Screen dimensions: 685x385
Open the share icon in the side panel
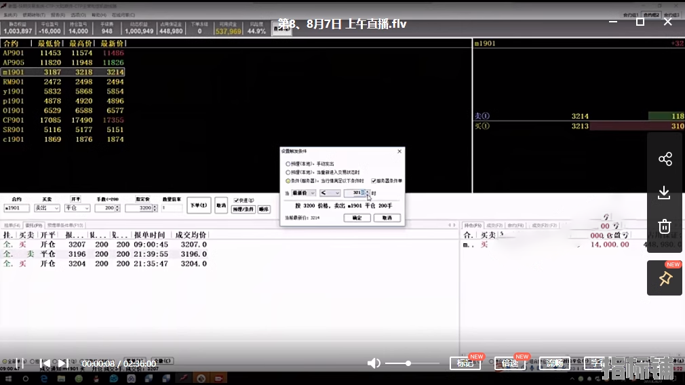(x=665, y=159)
